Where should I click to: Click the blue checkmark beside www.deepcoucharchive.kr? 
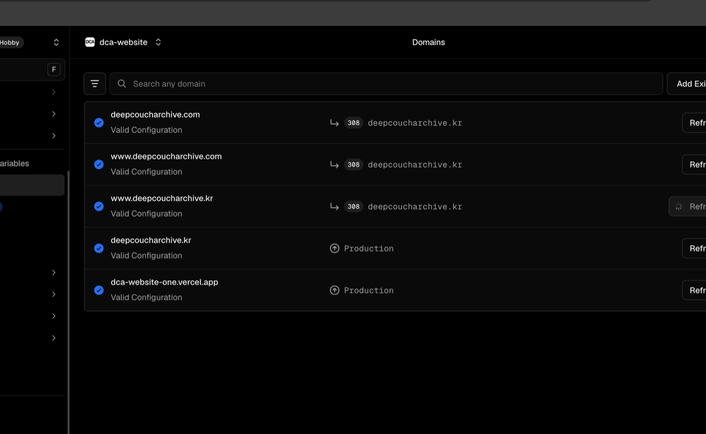click(x=99, y=206)
